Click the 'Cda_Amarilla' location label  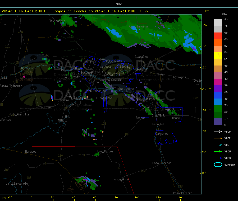click(x=20, y=114)
